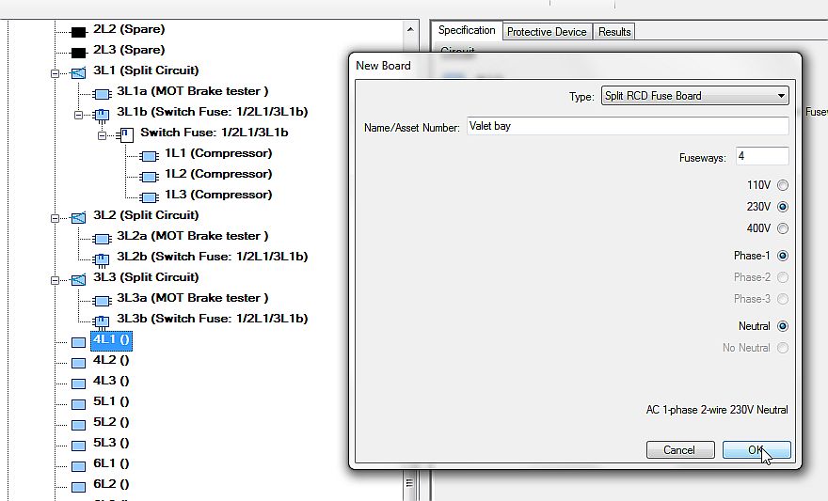Click the icon beside 1L3 (Compressor)

(149, 197)
